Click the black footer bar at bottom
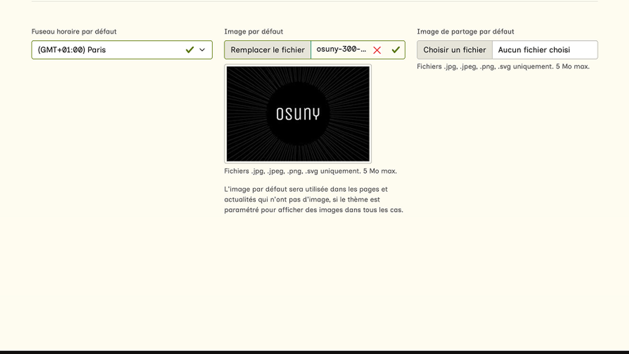Screen dimensions: 629x354 [x=314, y=352]
